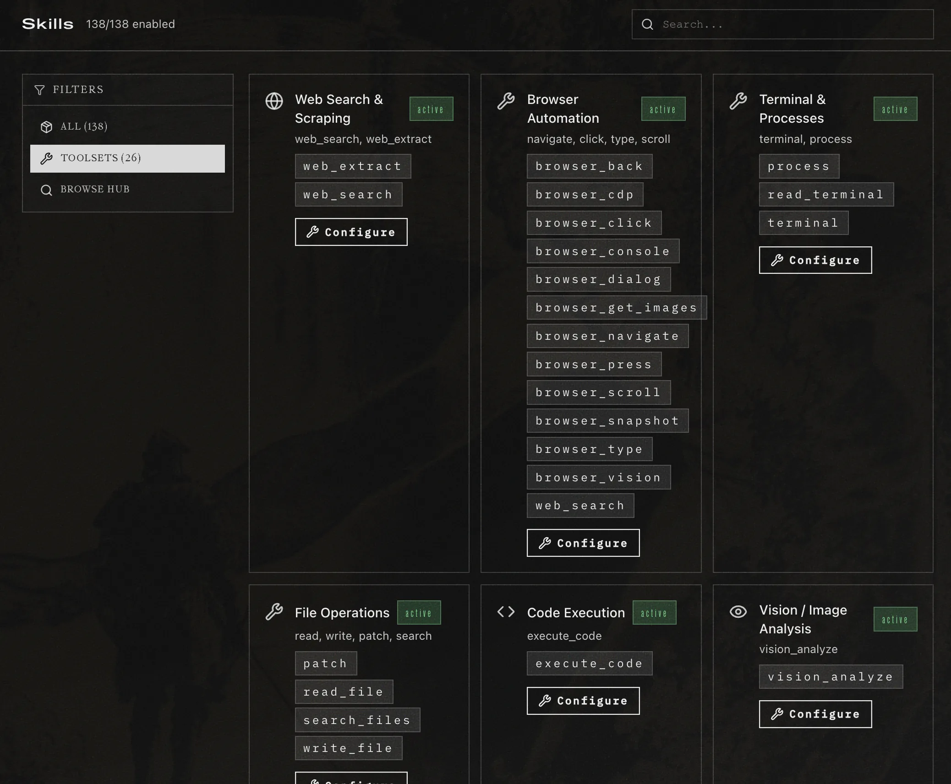The image size is (951, 784).
Task: Click the Code Execution title
Action: (x=576, y=613)
